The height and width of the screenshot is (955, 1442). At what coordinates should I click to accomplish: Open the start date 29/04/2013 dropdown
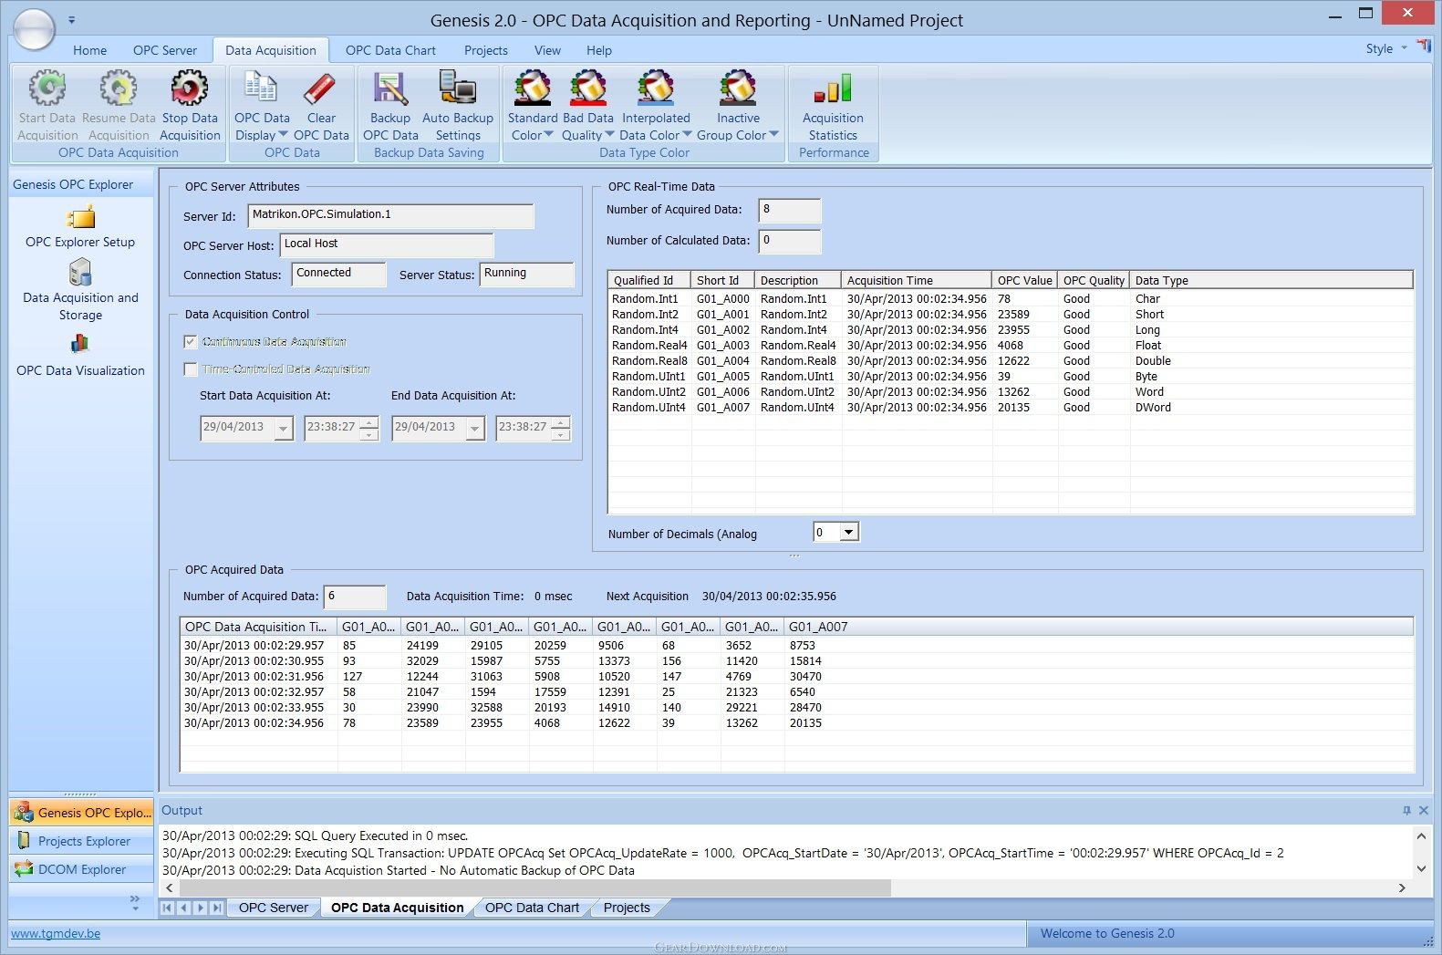pyautogui.click(x=284, y=428)
